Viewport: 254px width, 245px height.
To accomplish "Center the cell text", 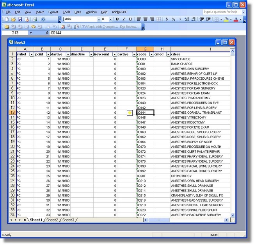I will coord(145,19).
